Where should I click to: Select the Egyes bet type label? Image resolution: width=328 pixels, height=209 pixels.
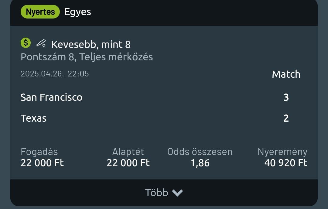click(77, 12)
